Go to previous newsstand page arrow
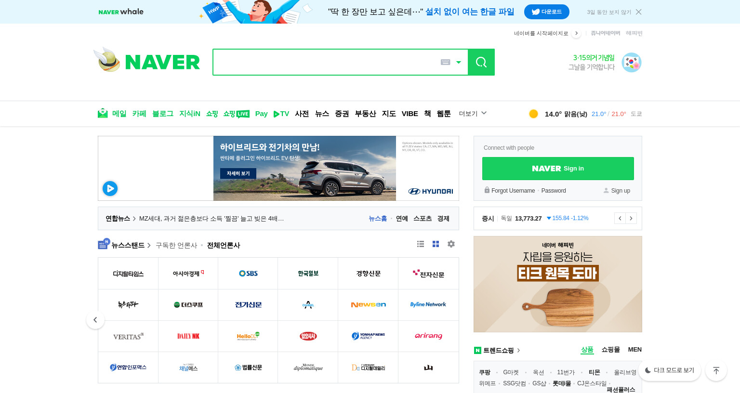The width and height of the screenshot is (740, 393). click(x=95, y=320)
